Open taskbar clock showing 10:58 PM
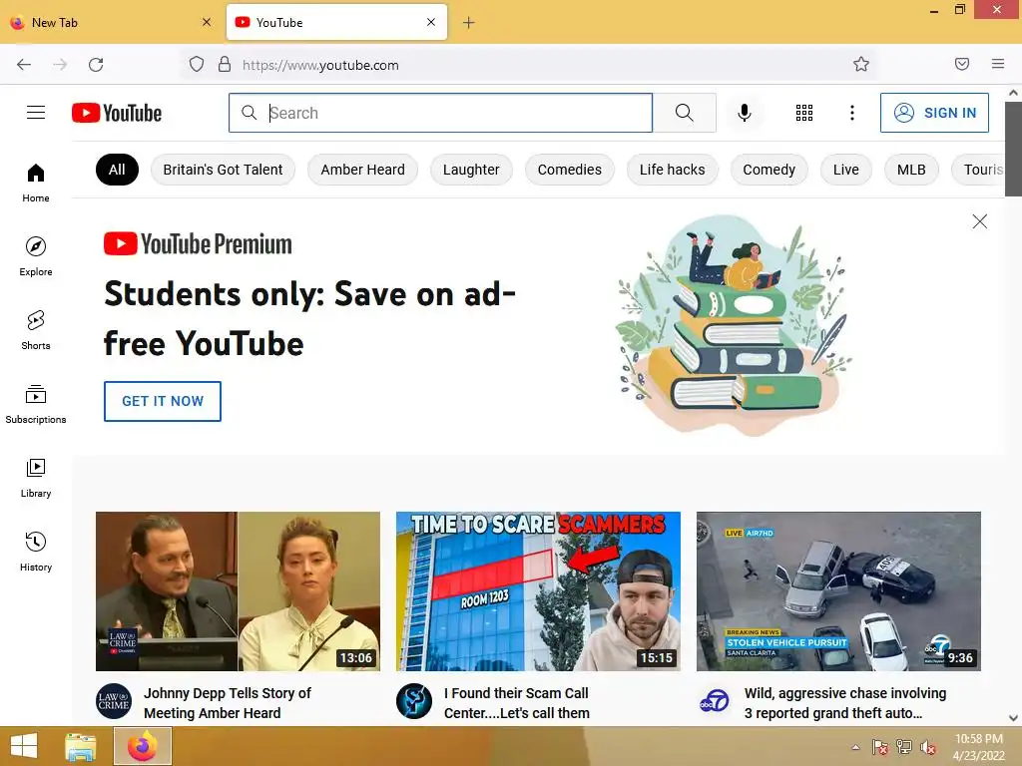 click(x=978, y=747)
